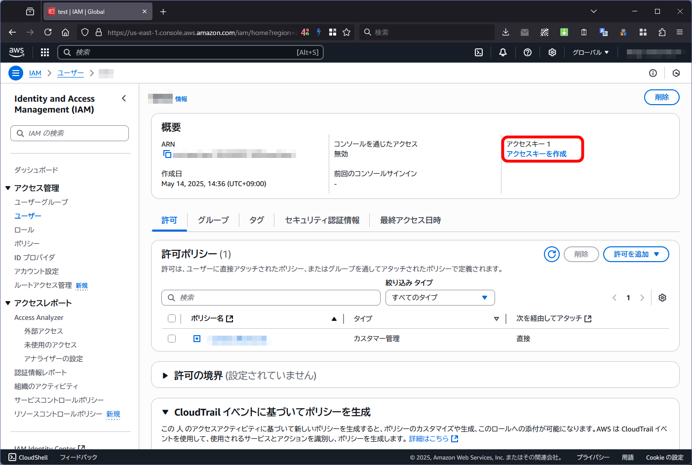This screenshot has height=465, width=692.
Task: Go to the browser home page
Action: tap(65, 32)
